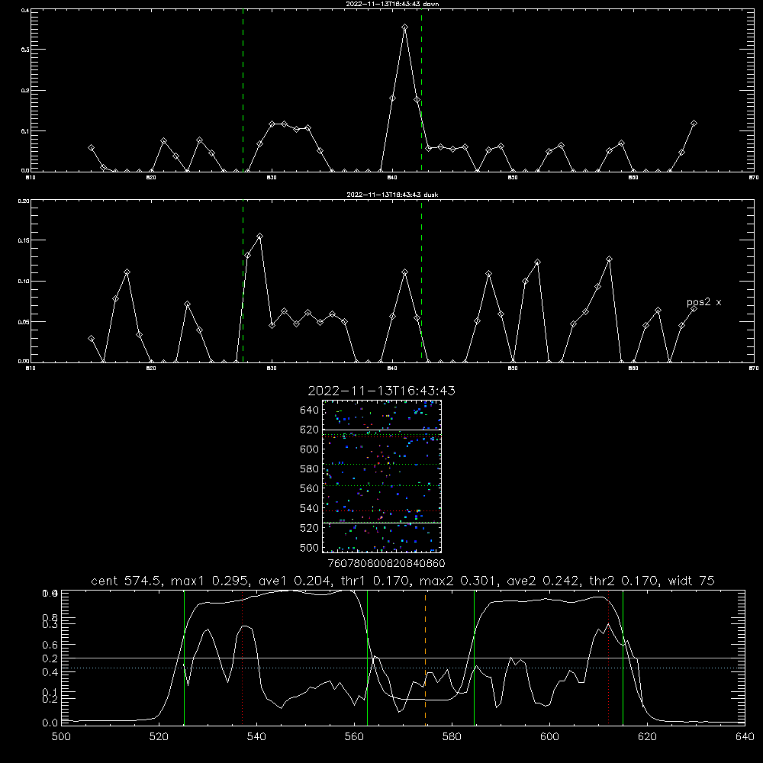The height and width of the screenshot is (763, 763).
Task: Click the first diamond point of dawn curve
Action: click(91, 147)
